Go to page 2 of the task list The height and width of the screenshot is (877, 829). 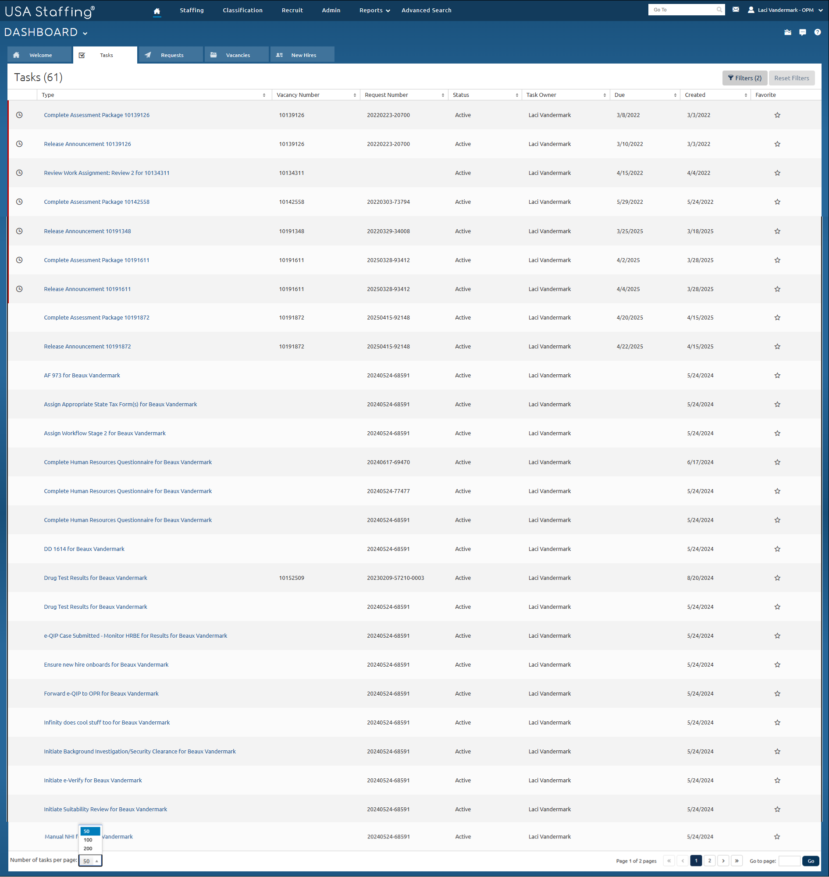(x=710, y=861)
